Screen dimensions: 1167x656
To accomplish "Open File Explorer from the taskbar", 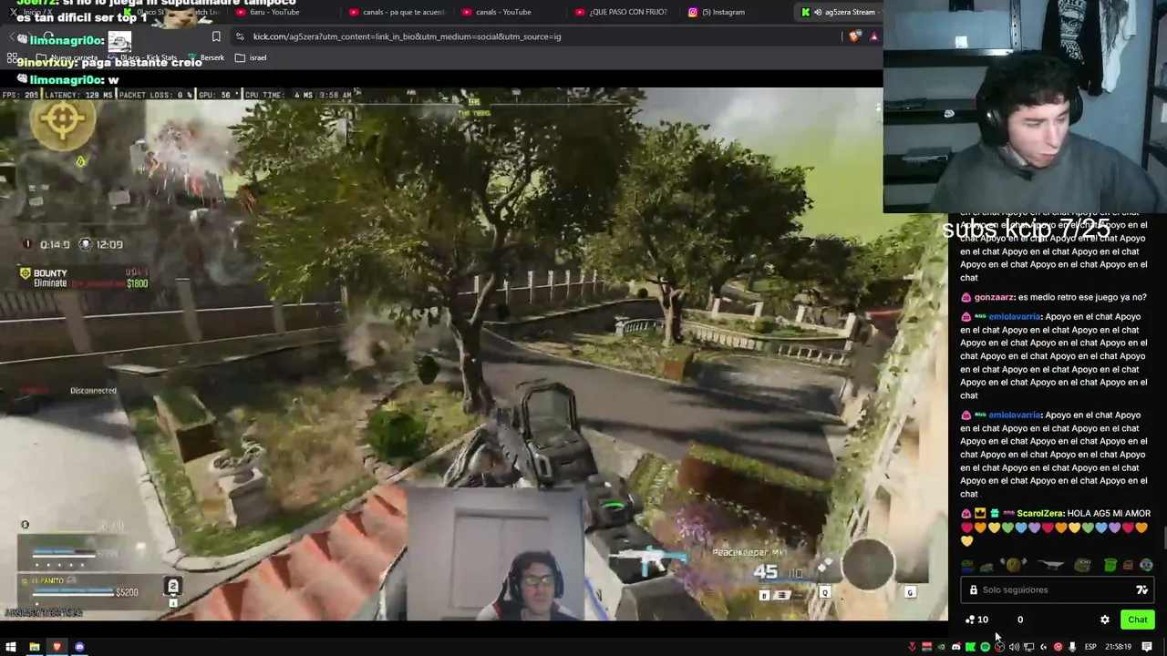I will point(35,647).
